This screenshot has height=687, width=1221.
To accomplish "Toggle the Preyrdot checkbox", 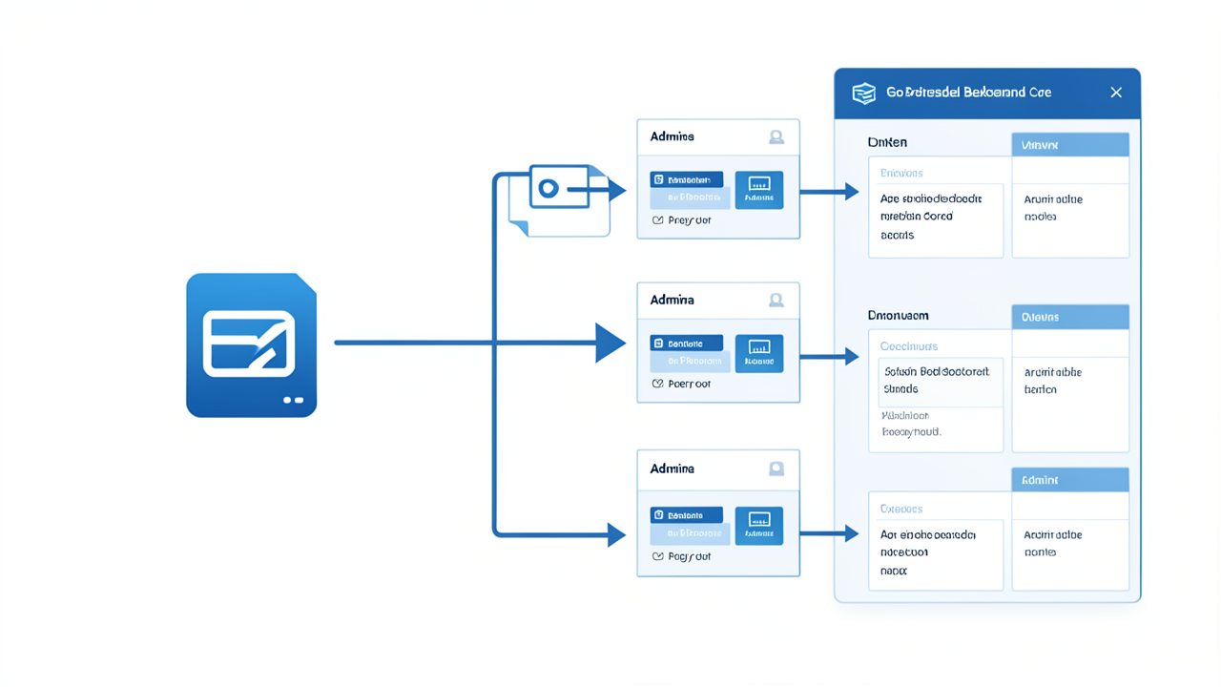I will pos(657,220).
